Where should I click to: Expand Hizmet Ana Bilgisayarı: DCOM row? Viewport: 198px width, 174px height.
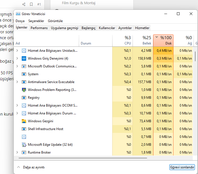[17, 105]
